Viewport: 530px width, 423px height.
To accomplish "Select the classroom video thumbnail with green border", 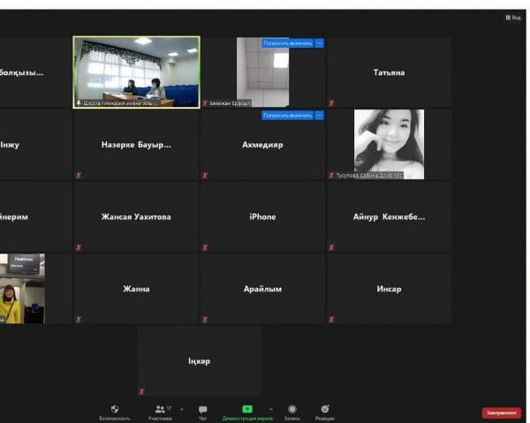I will click(x=136, y=71).
